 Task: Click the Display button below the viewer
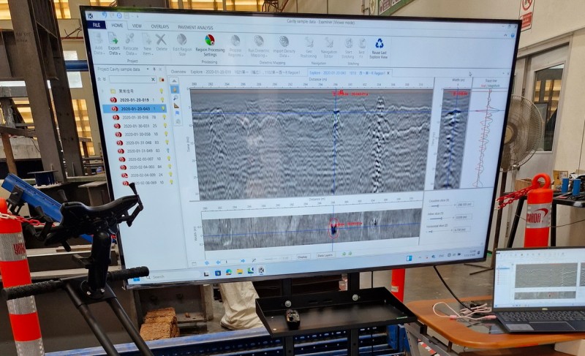point(303,257)
